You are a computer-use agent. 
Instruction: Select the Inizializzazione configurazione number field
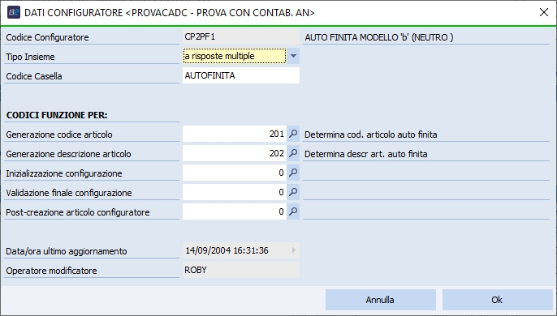pos(235,173)
